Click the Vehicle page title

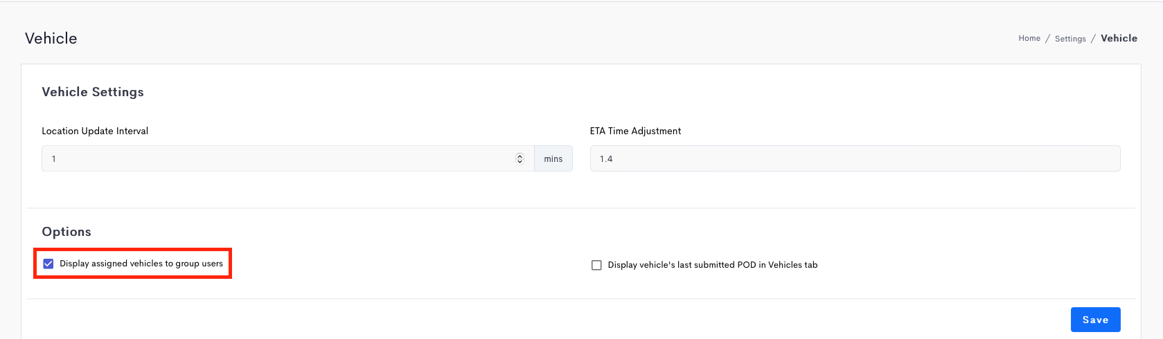point(51,38)
